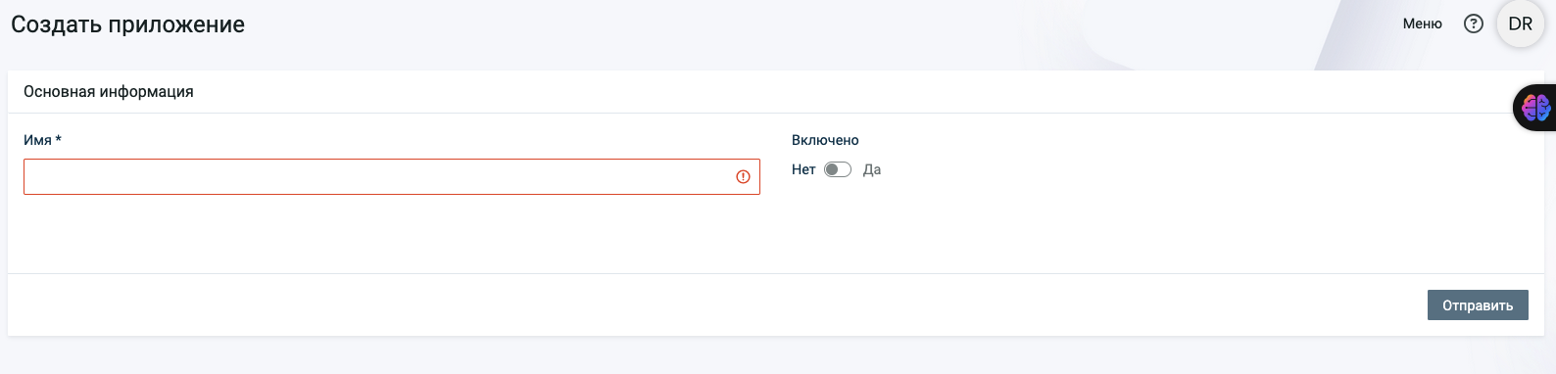
Task: Click the red error icon in name field
Action: pyautogui.click(x=743, y=176)
